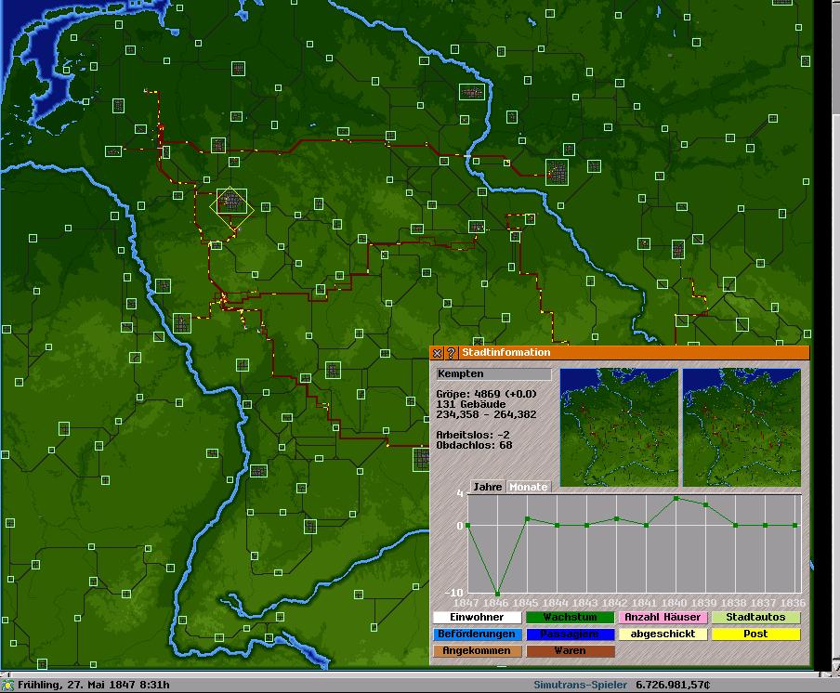Close the Stadtinformation window
This screenshot has height=693, width=840.
coord(439,353)
